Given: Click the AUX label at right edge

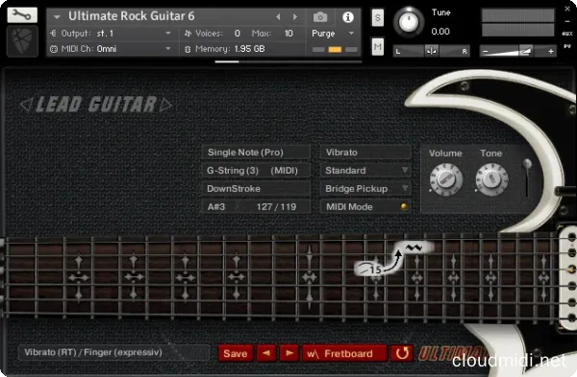Looking at the screenshot, I should [567, 34].
